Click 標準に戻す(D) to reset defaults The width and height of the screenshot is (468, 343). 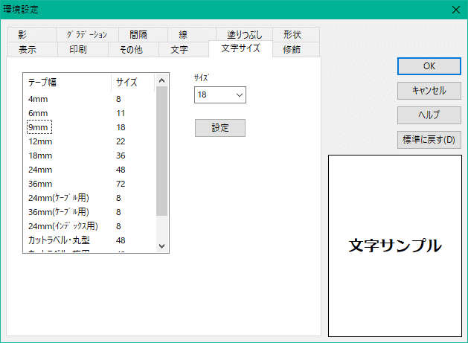click(429, 140)
